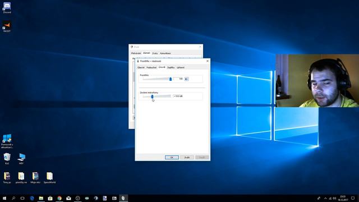This screenshot has height=202, width=359.
Task: Switch to the Doplňky tab
Action: 171,67
